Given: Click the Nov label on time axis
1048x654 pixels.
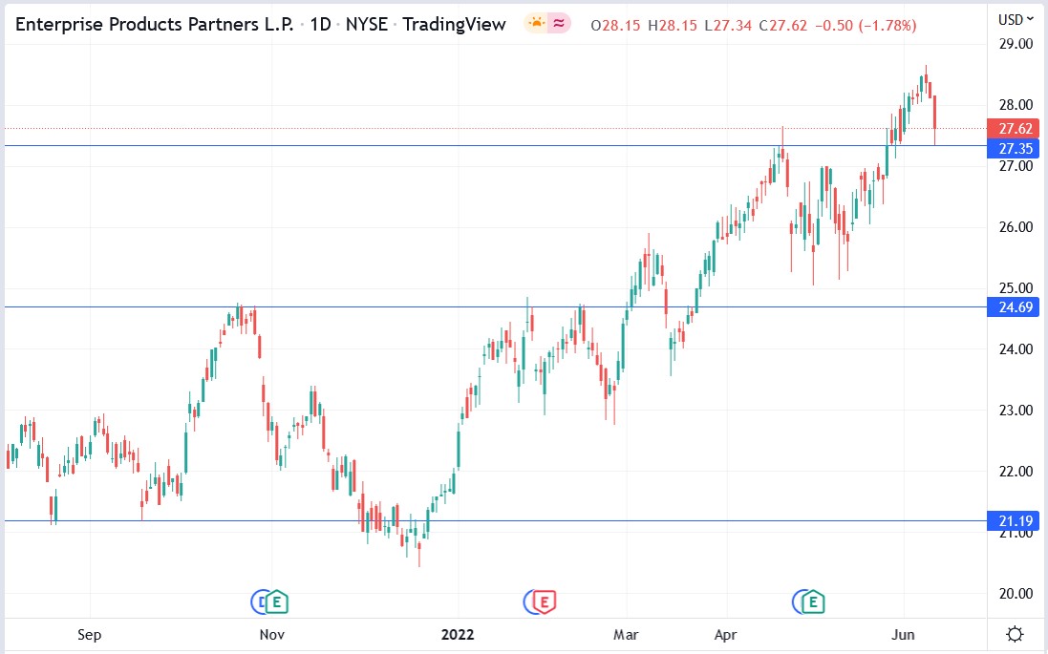Looking at the screenshot, I should coord(272,635).
